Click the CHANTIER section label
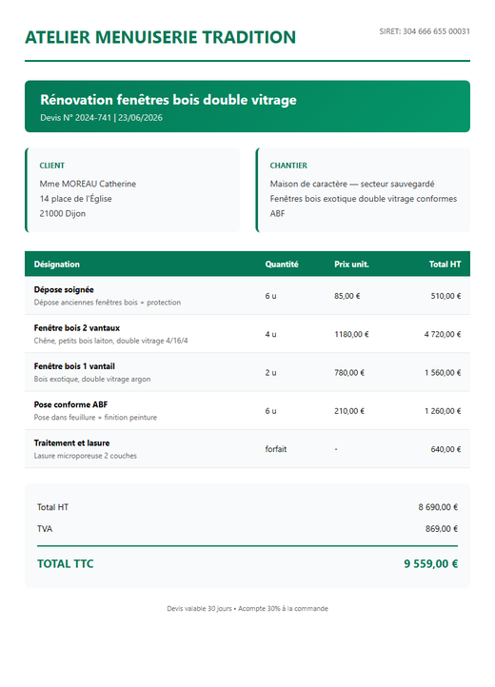Viewport: 495px width, 687px height. coord(288,166)
